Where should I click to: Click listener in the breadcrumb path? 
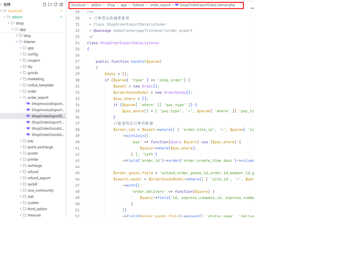coord(138,5)
